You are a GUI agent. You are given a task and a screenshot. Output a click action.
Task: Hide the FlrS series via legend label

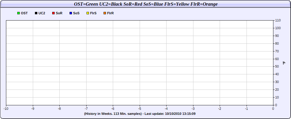(x=93, y=13)
